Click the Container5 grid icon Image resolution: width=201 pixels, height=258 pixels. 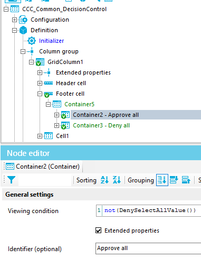tap(57, 104)
